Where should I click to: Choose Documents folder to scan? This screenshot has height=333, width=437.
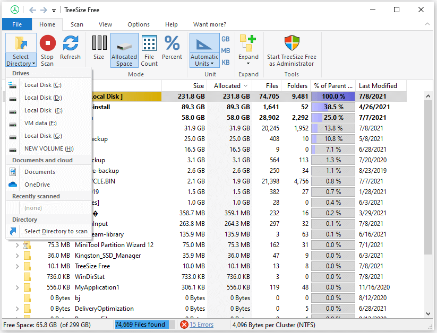49,172
